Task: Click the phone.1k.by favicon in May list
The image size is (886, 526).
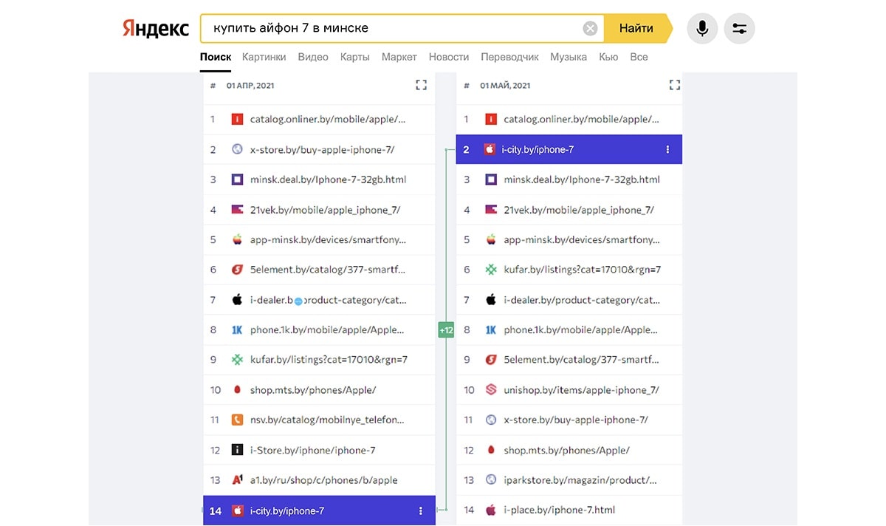Action: (x=491, y=329)
